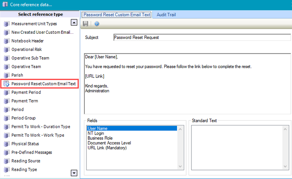Click the Core reference data window icon
The height and width of the screenshot is (179, 292).
[4, 5]
